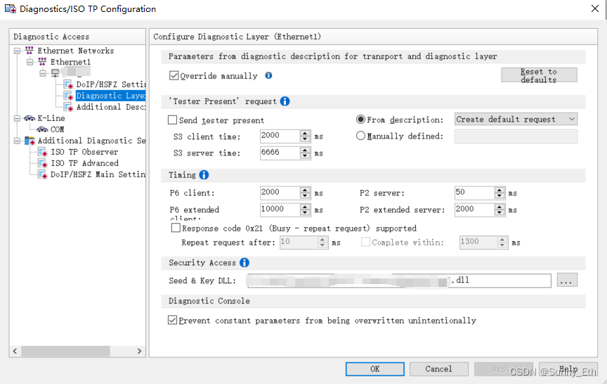
Task: Select the Ethernet1 tree item text
Action: click(70, 62)
